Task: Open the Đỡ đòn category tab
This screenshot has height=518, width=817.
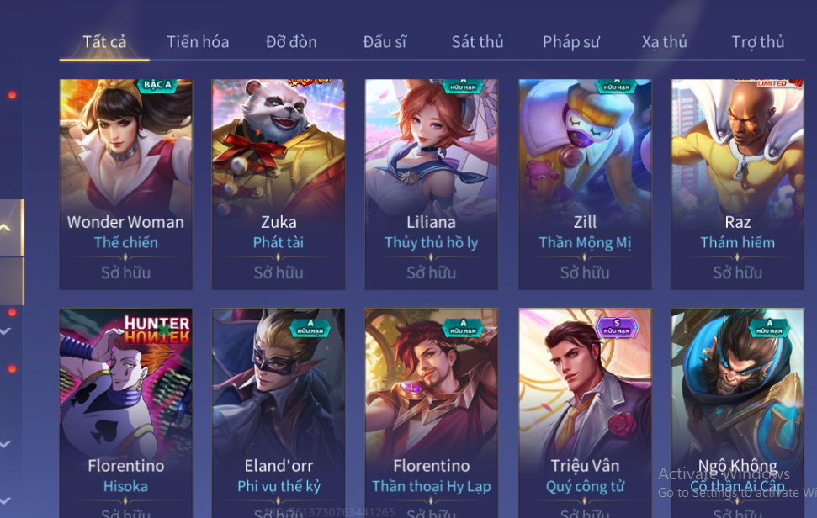Action: pos(291,42)
